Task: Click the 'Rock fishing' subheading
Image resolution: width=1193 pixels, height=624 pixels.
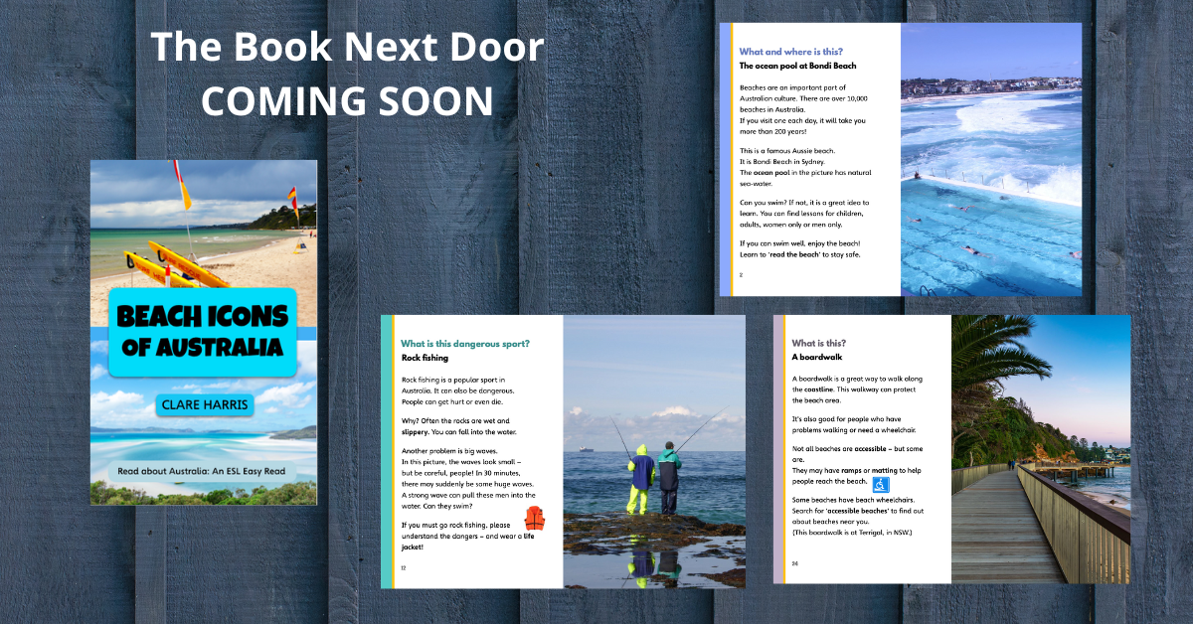Action: [x=425, y=358]
